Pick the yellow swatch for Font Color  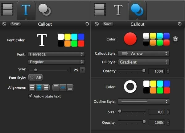(68, 36)
